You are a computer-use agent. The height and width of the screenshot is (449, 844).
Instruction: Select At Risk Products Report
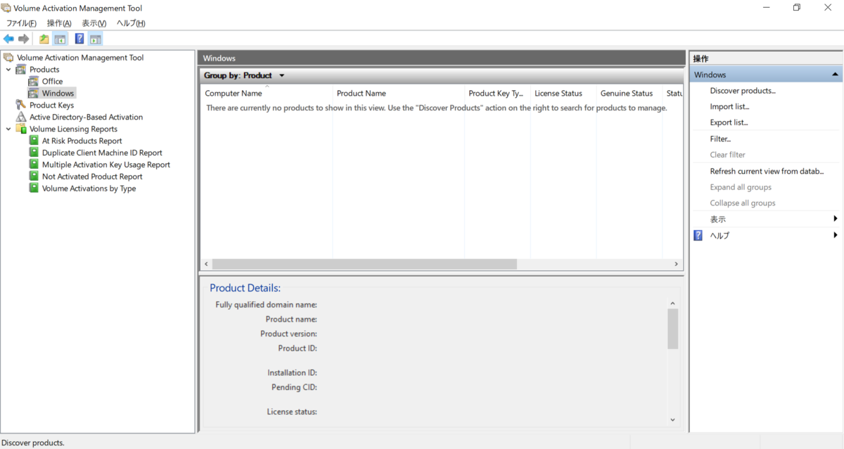(x=82, y=141)
